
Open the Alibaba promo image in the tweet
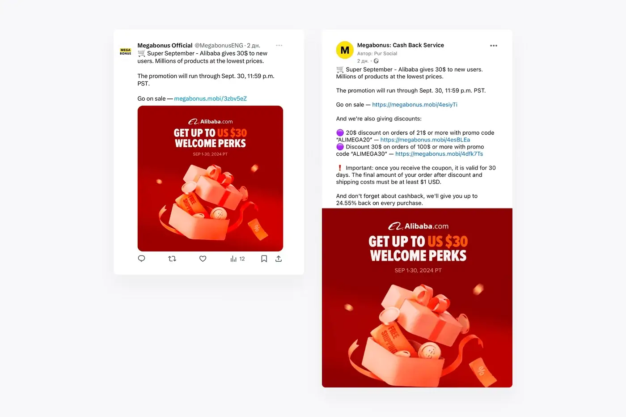(x=210, y=179)
